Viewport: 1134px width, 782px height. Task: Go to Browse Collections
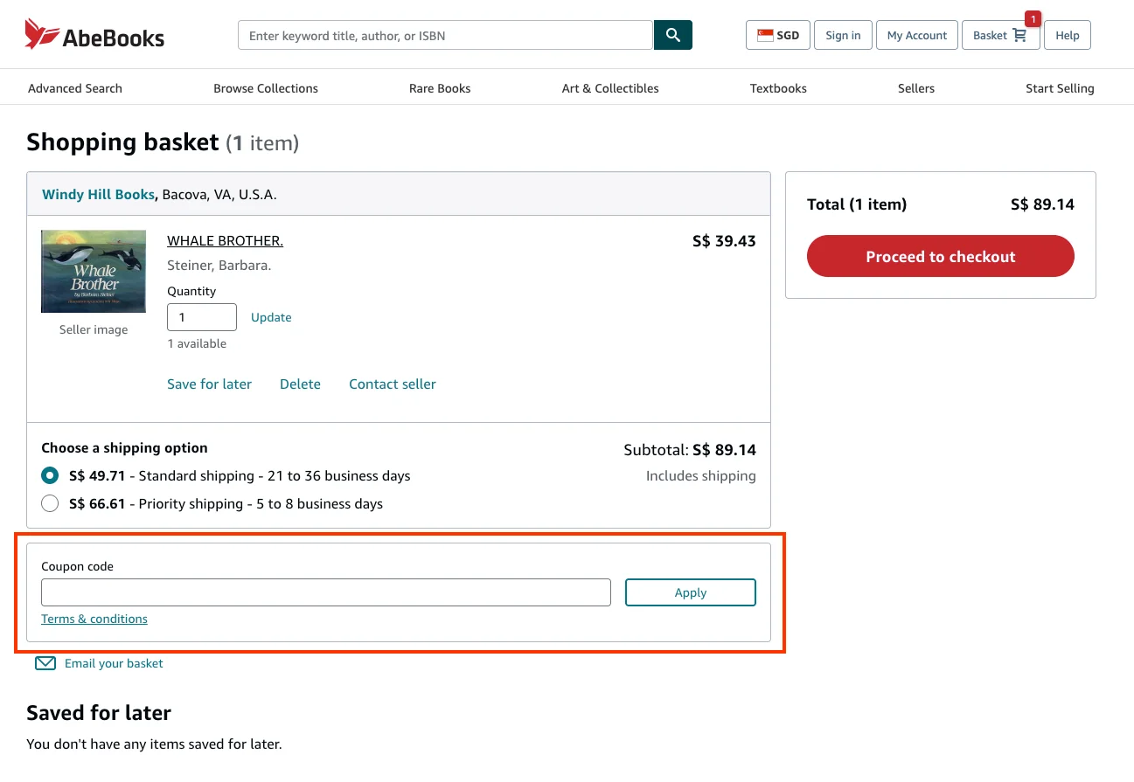click(266, 88)
